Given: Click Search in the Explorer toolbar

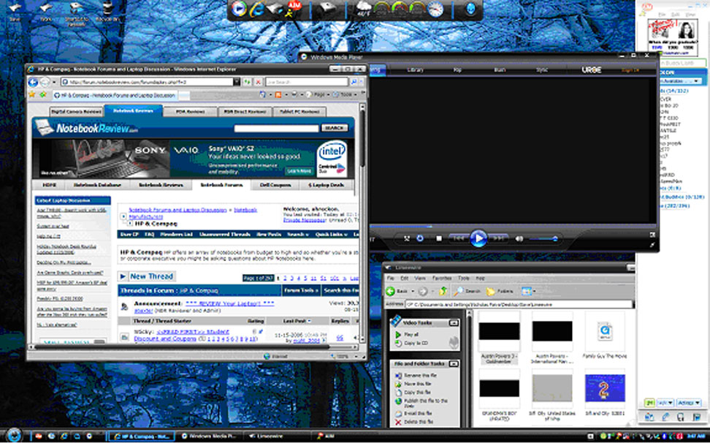Looking at the screenshot, I should [x=467, y=291].
